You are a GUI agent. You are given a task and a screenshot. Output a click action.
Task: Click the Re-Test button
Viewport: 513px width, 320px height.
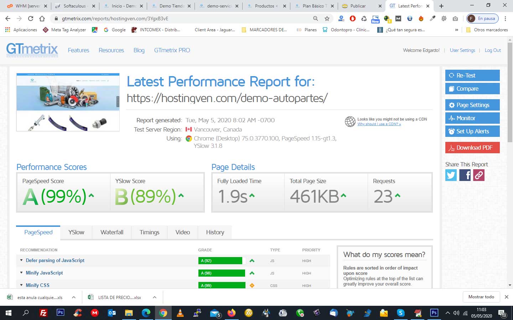click(472, 75)
